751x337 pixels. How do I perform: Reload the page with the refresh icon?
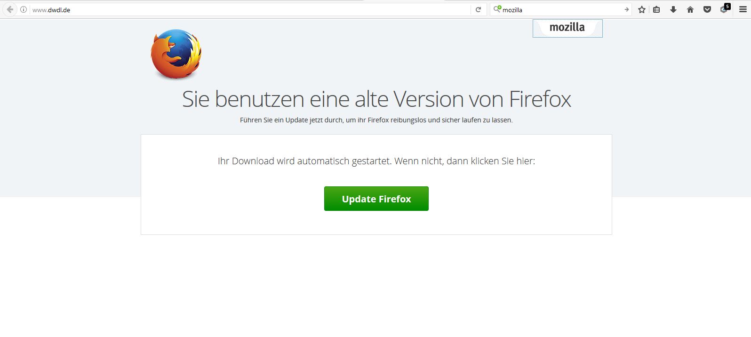pos(478,9)
